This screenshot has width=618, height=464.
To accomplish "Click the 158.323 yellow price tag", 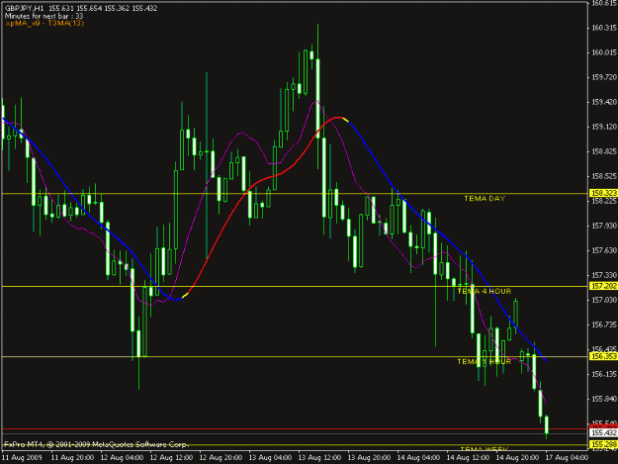I will (603, 193).
